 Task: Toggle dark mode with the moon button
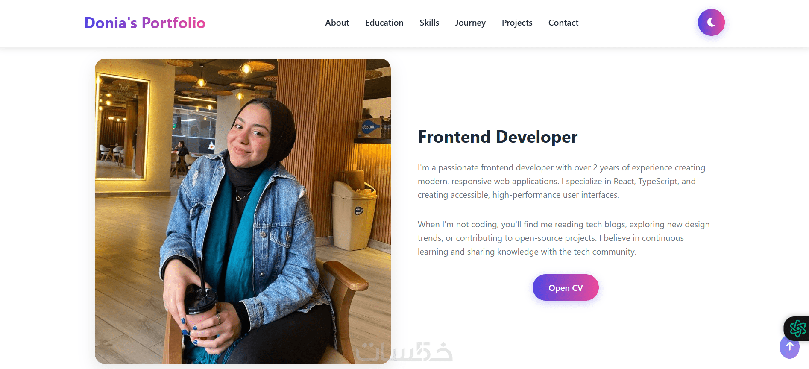pyautogui.click(x=711, y=22)
